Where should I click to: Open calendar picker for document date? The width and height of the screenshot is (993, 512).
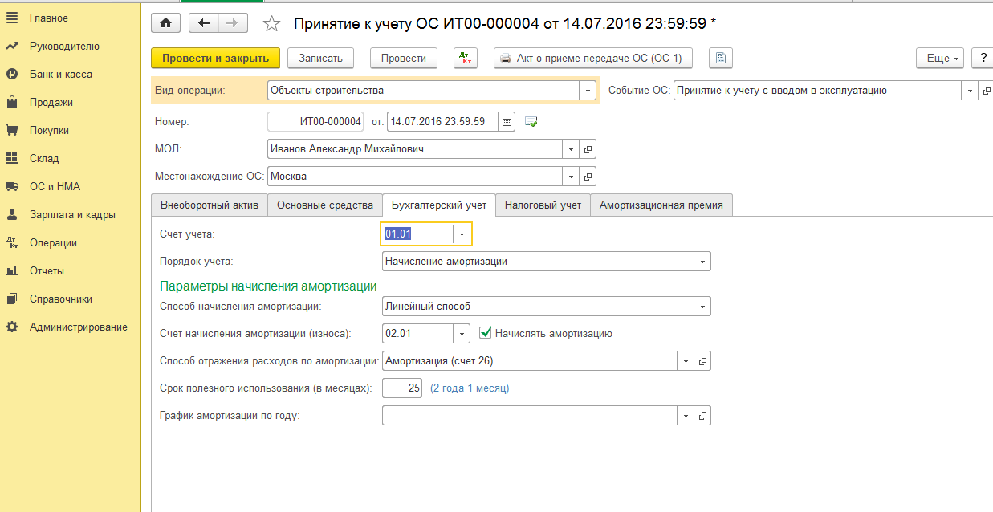507,122
